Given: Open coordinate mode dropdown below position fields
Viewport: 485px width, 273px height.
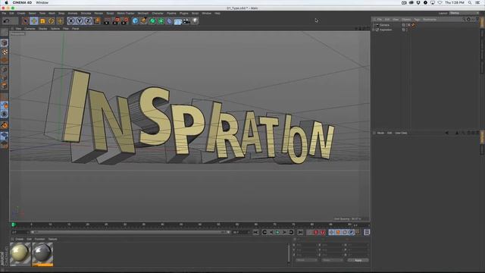Looking at the screenshot, I should (x=306, y=260).
